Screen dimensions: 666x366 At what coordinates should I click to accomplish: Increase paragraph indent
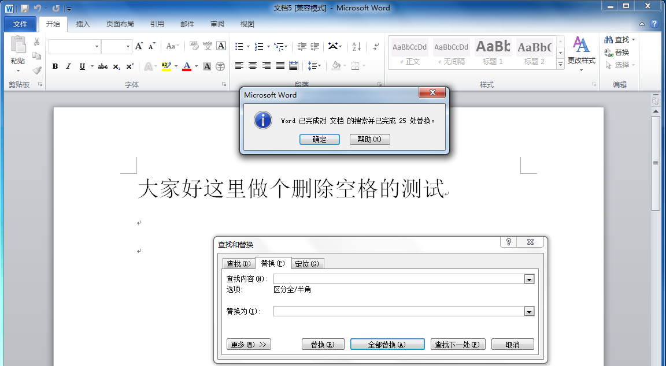(x=314, y=46)
